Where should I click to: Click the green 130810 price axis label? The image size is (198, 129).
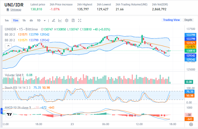tap(191, 51)
